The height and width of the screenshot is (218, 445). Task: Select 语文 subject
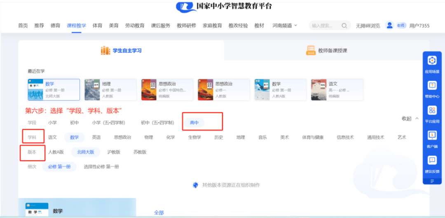[52, 137]
